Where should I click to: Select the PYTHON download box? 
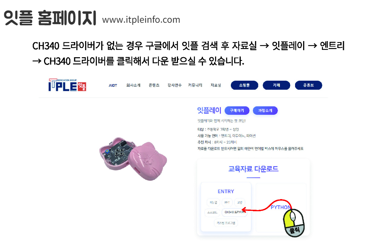pos(281,208)
